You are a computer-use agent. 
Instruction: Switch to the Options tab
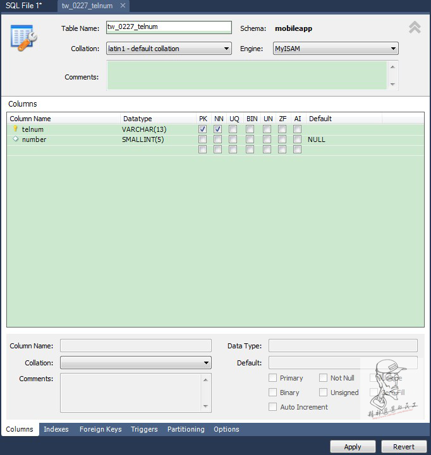pyautogui.click(x=226, y=429)
